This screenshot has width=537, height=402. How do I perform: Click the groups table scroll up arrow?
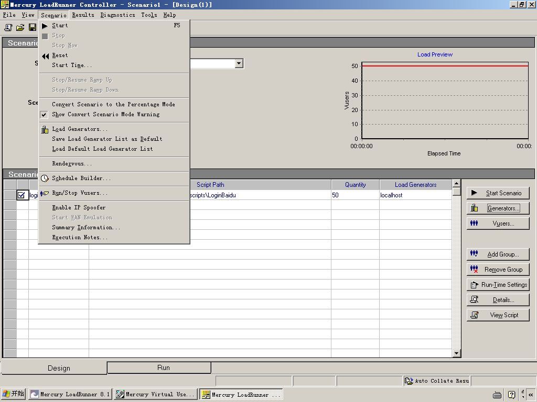point(456,184)
